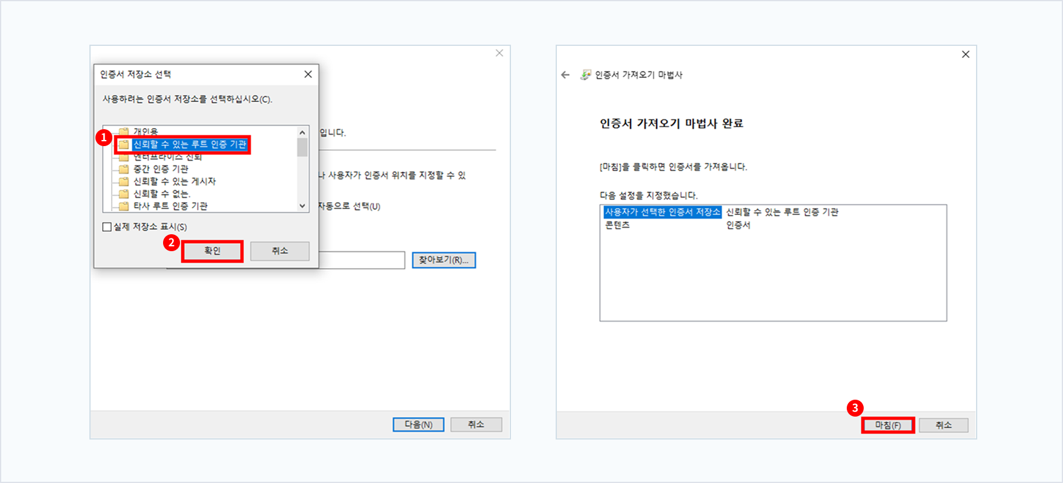Click the store list scrollbar thumb

[303, 147]
